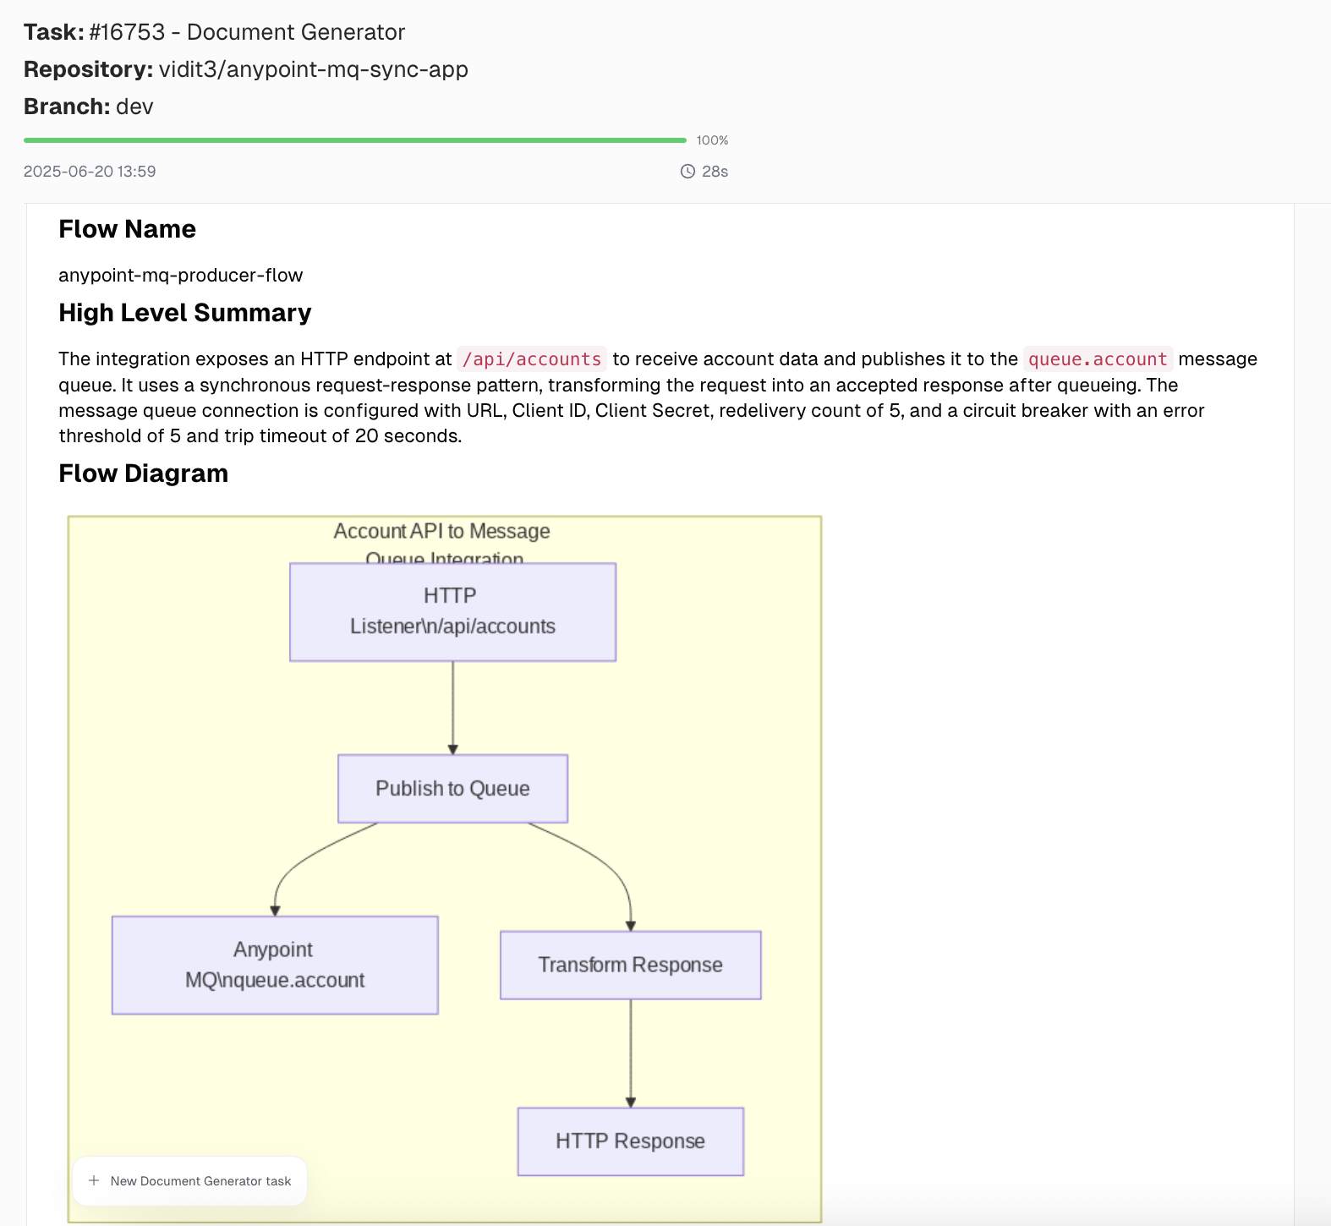Click the Transform Response diagram node
Image resolution: width=1331 pixels, height=1226 pixels.
pyautogui.click(x=631, y=965)
